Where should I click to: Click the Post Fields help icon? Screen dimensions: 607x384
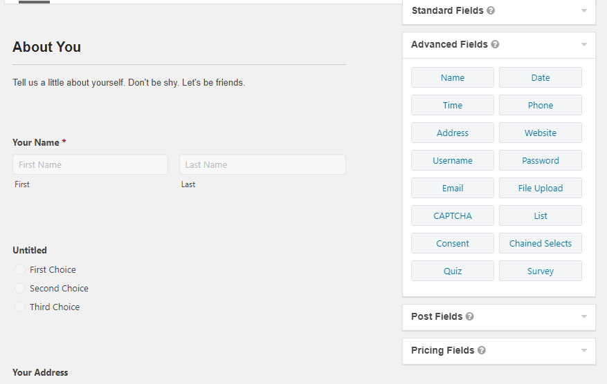pyautogui.click(x=469, y=317)
